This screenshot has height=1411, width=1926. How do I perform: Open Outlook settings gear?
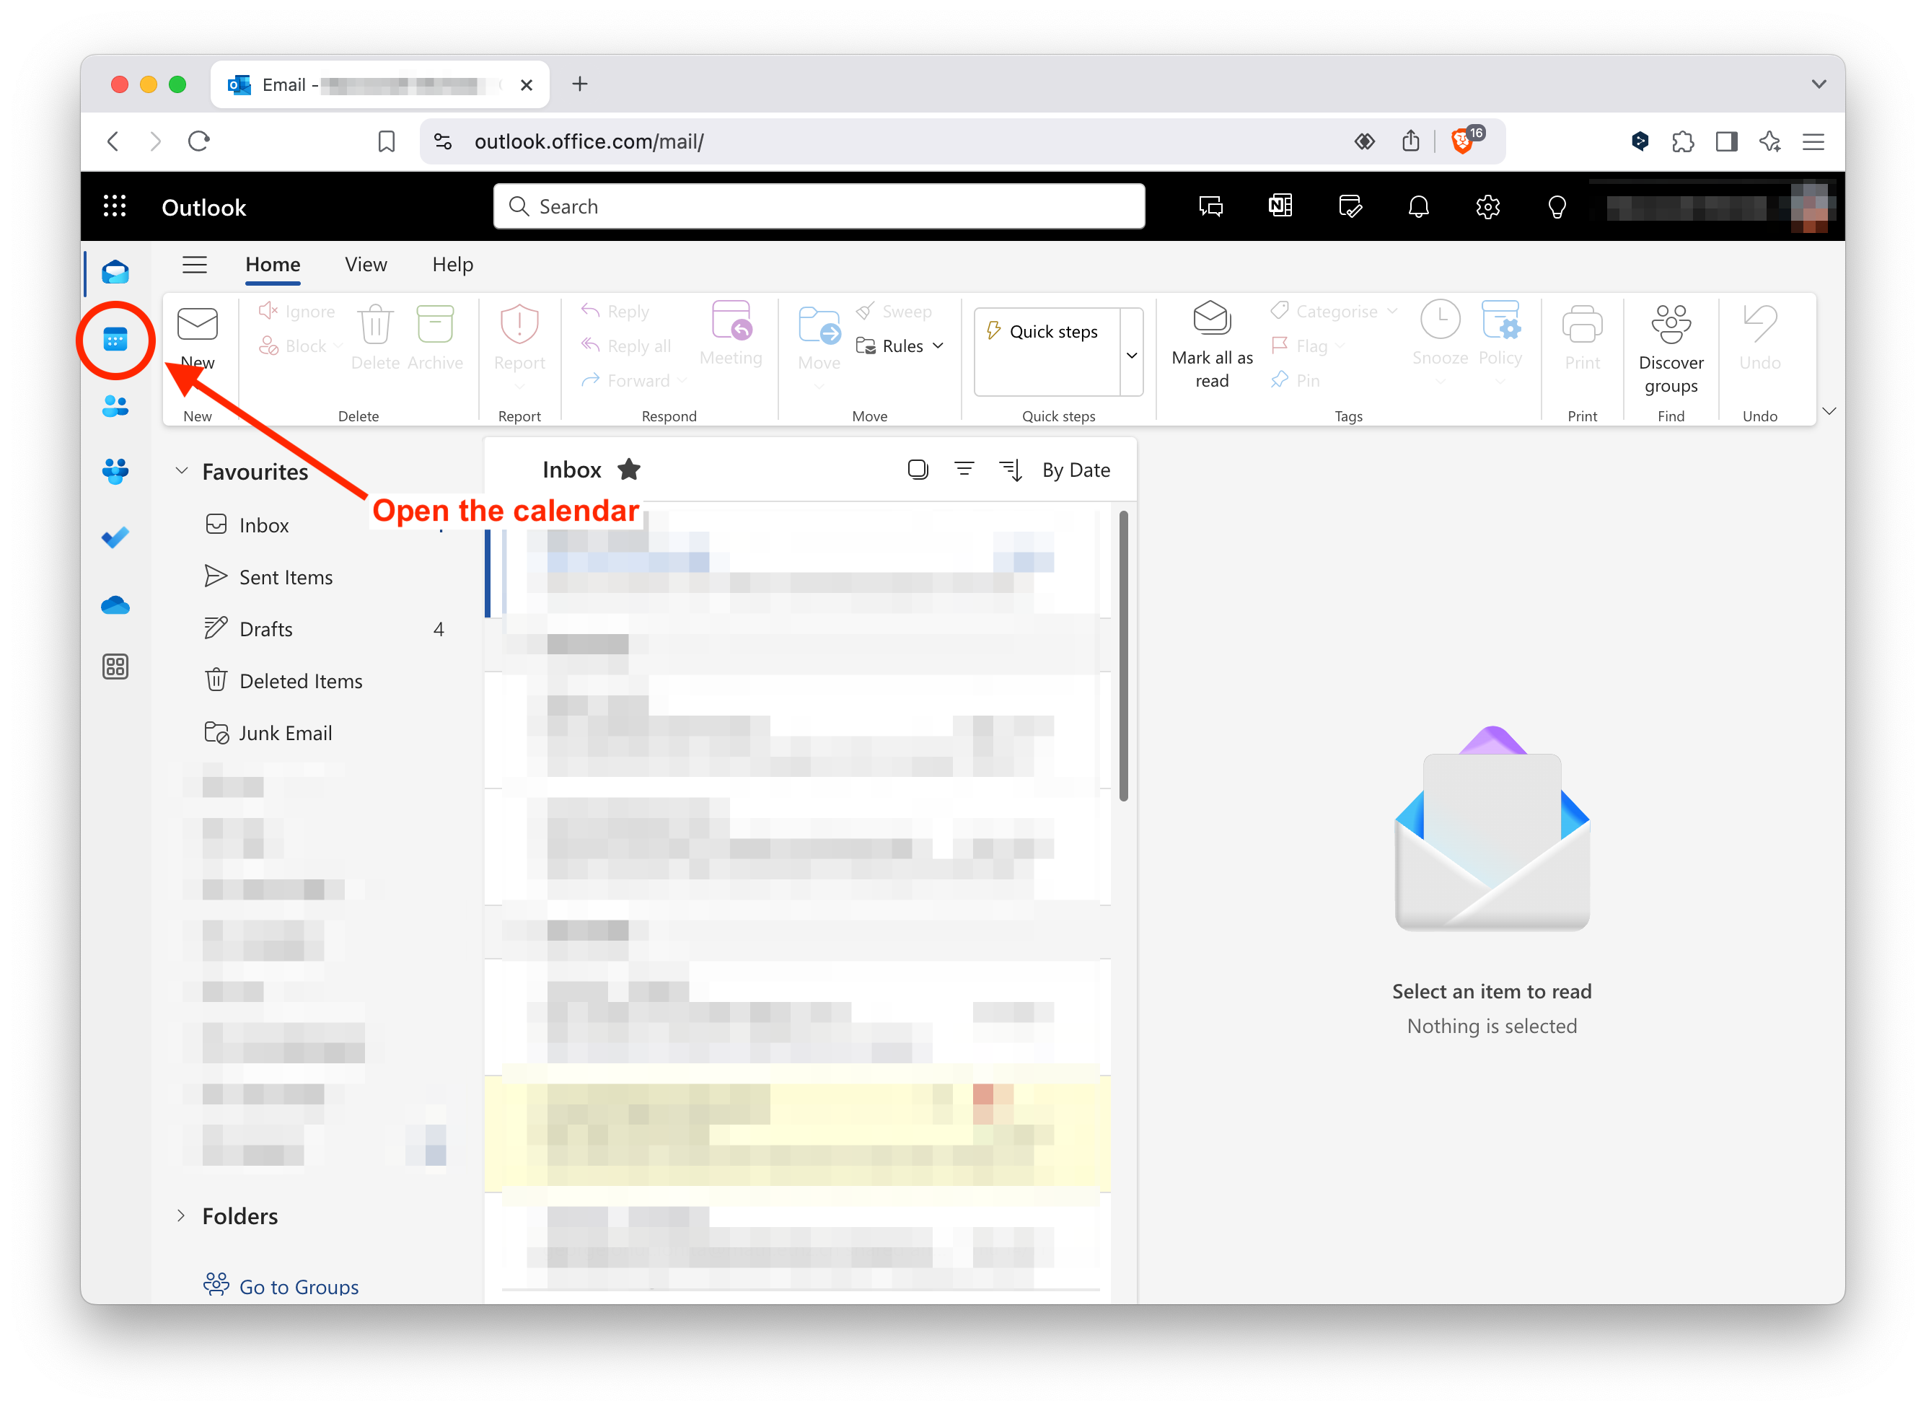coord(1488,206)
